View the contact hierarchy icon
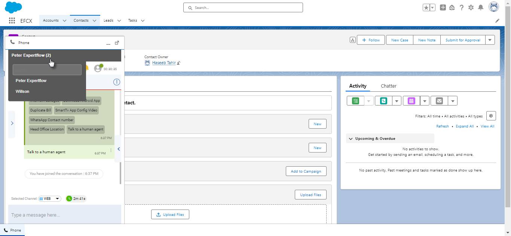Viewport: 511px width, 236px height. click(352, 40)
